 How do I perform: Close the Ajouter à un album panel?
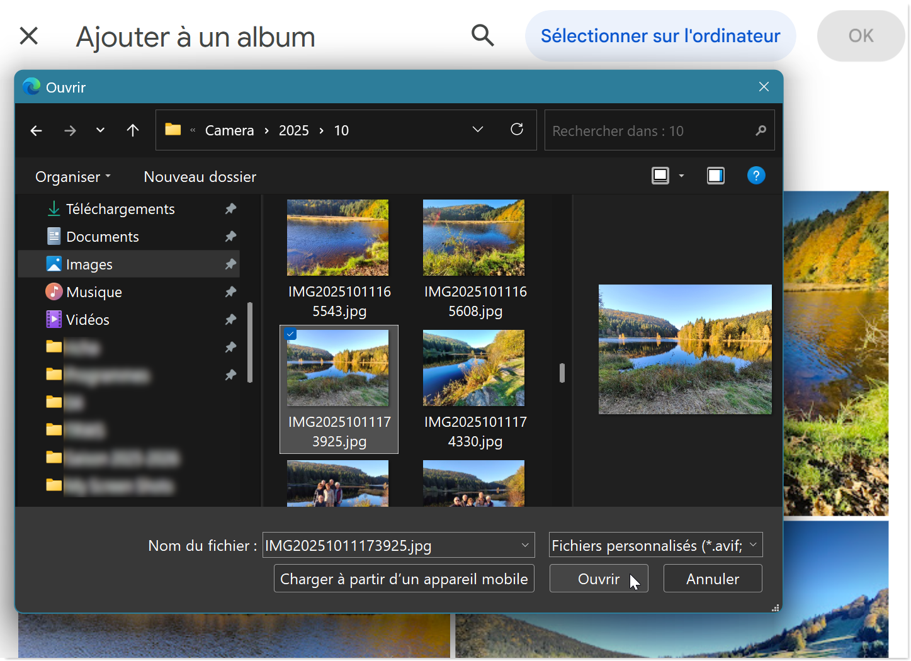pos(29,36)
